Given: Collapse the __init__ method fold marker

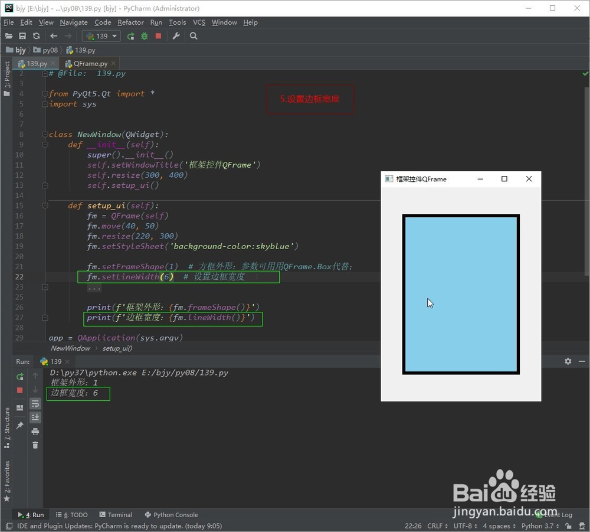Looking at the screenshot, I should (45, 145).
